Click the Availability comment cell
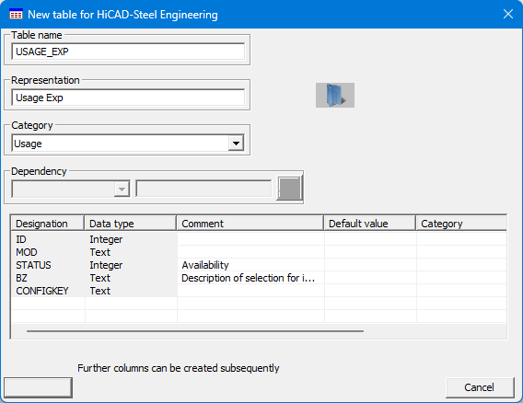Viewport: 523px width, 403px height. 250,265
